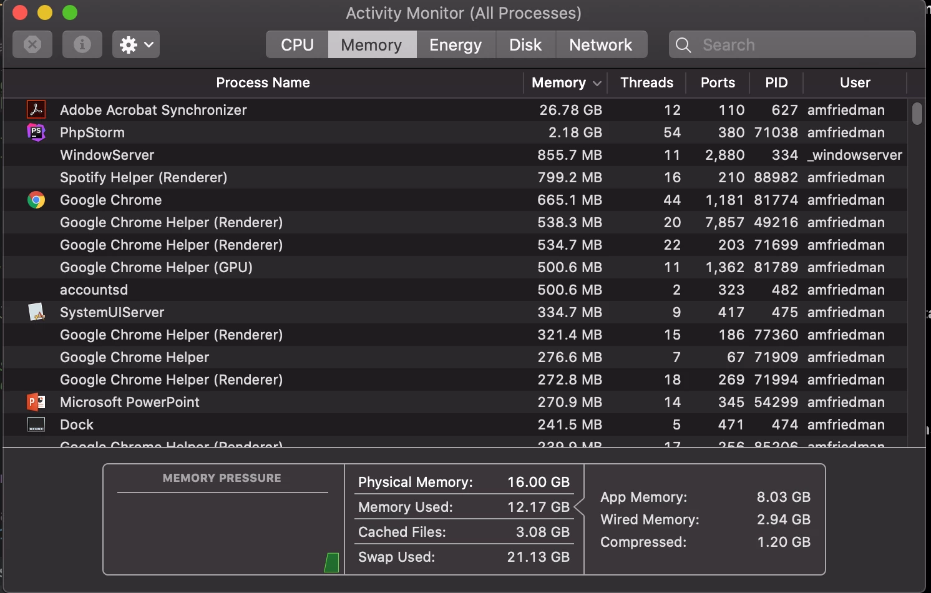Screen dimensions: 931x593
Task: Select the WindowServer process row
Action: (x=455, y=155)
